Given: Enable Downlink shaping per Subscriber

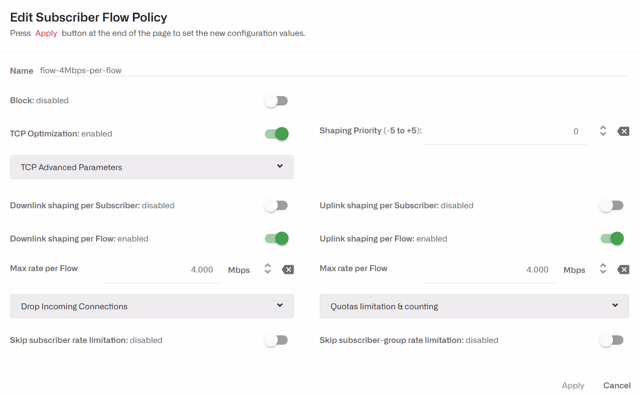Looking at the screenshot, I should (x=276, y=206).
